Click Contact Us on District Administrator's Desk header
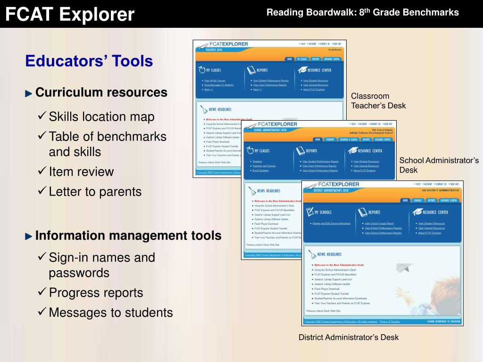483x362 pixels. [x=441, y=184]
